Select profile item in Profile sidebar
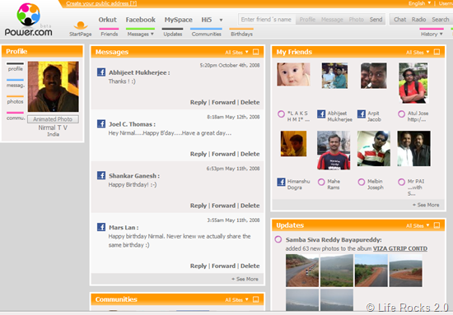Viewport: 453px width, 315px height. point(15,67)
